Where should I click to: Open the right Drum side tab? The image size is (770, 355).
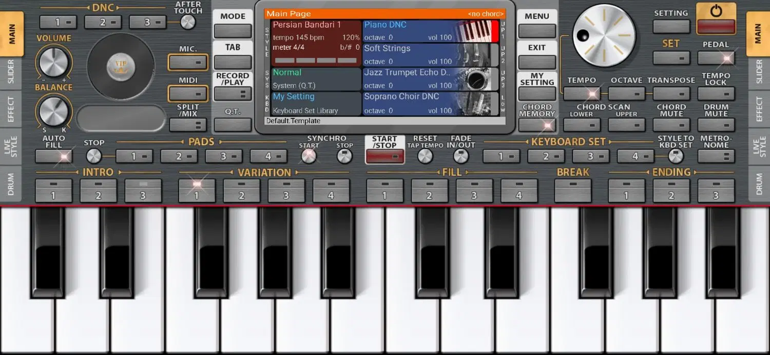(x=759, y=184)
